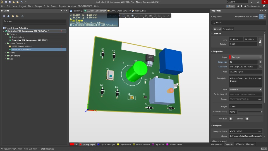
Task: Click the Rotation input field
Action: (x=243, y=44)
